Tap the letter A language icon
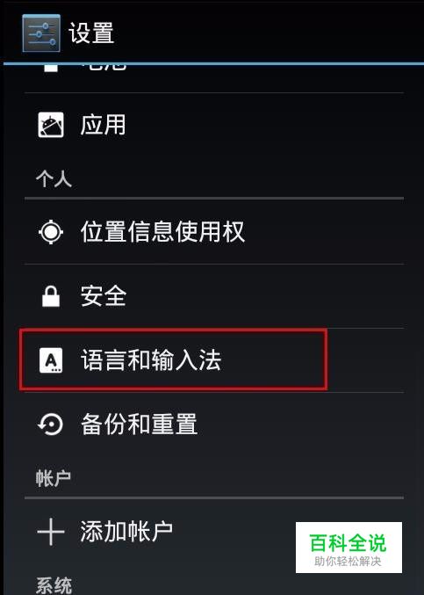424x595 pixels. (51, 360)
